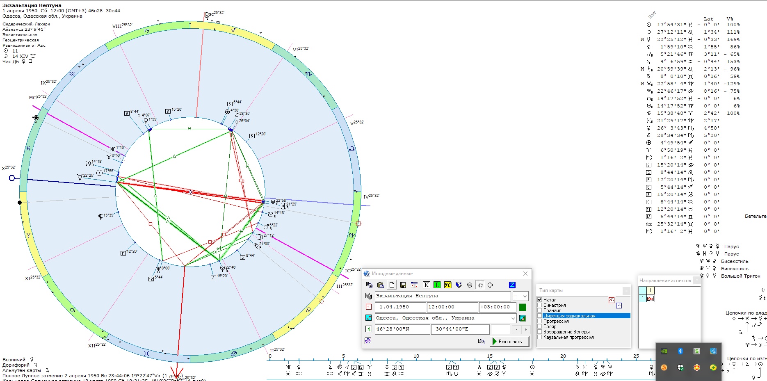Click the swap arrows icon
This screenshot has width=767, height=381.
[469, 285]
